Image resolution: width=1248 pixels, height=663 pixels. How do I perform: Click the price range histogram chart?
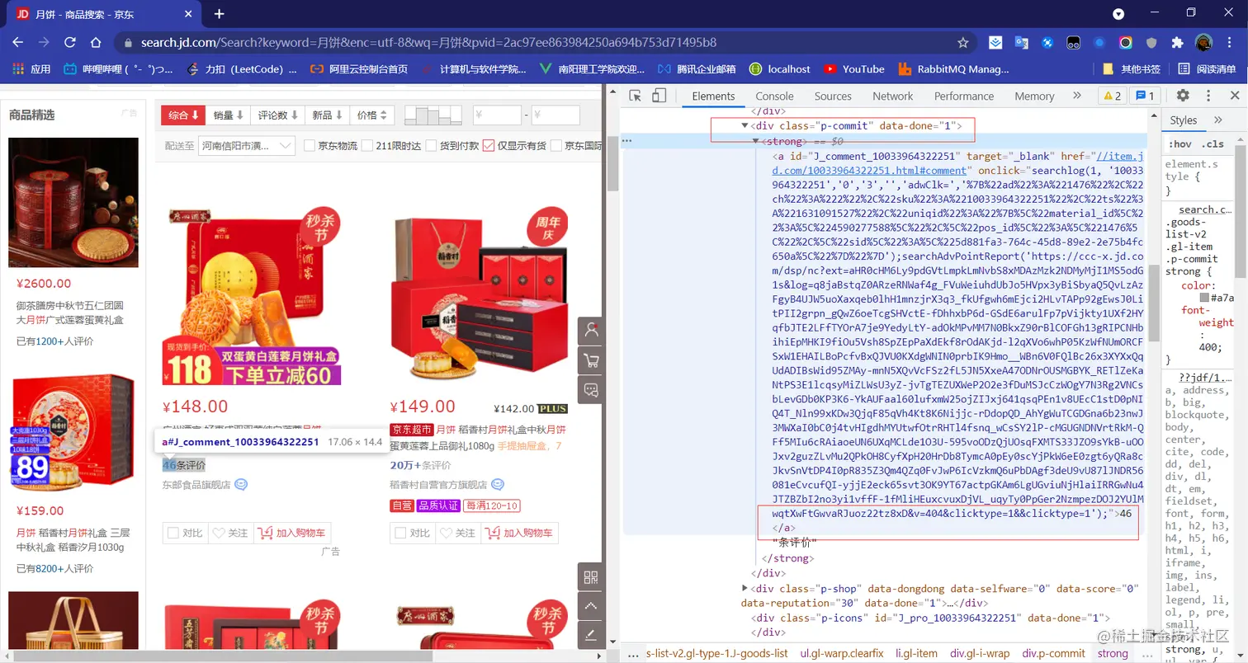point(434,115)
